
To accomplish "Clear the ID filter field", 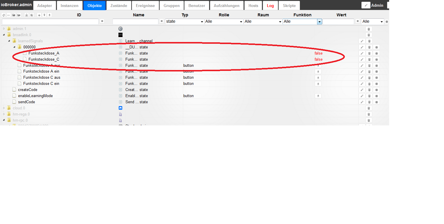I will [102, 21].
